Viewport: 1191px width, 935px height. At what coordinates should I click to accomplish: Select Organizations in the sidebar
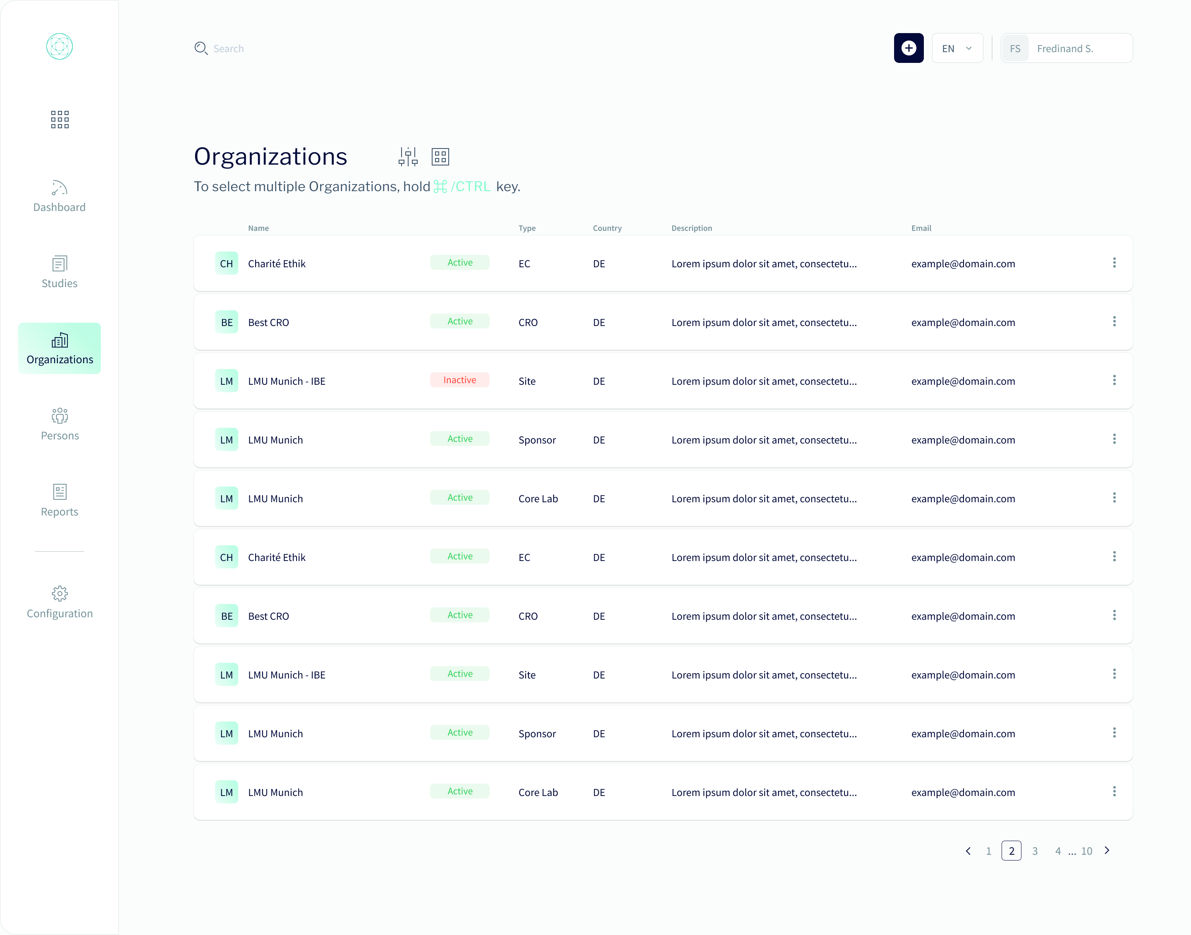coord(60,348)
